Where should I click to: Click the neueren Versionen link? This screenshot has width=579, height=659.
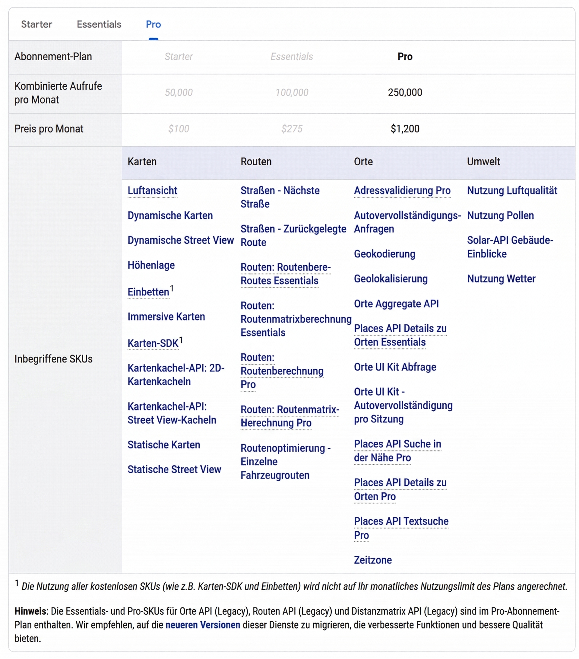(x=203, y=625)
